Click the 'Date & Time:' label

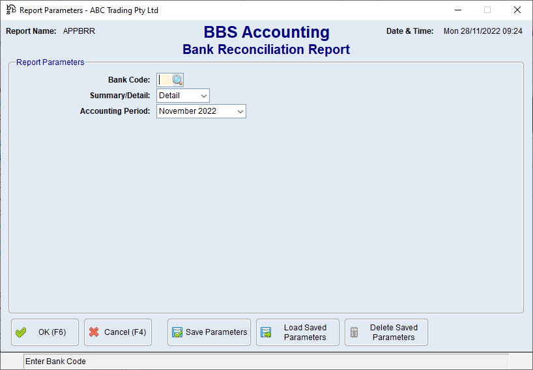(410, 31)
